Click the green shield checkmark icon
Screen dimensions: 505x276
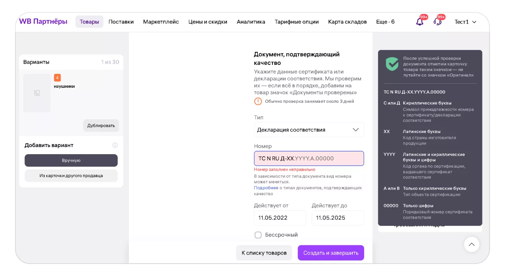point(392,64)
